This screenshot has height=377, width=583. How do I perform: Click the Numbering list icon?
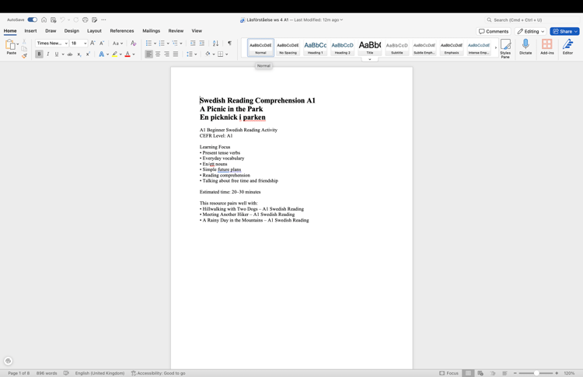[x=162, y=43]
